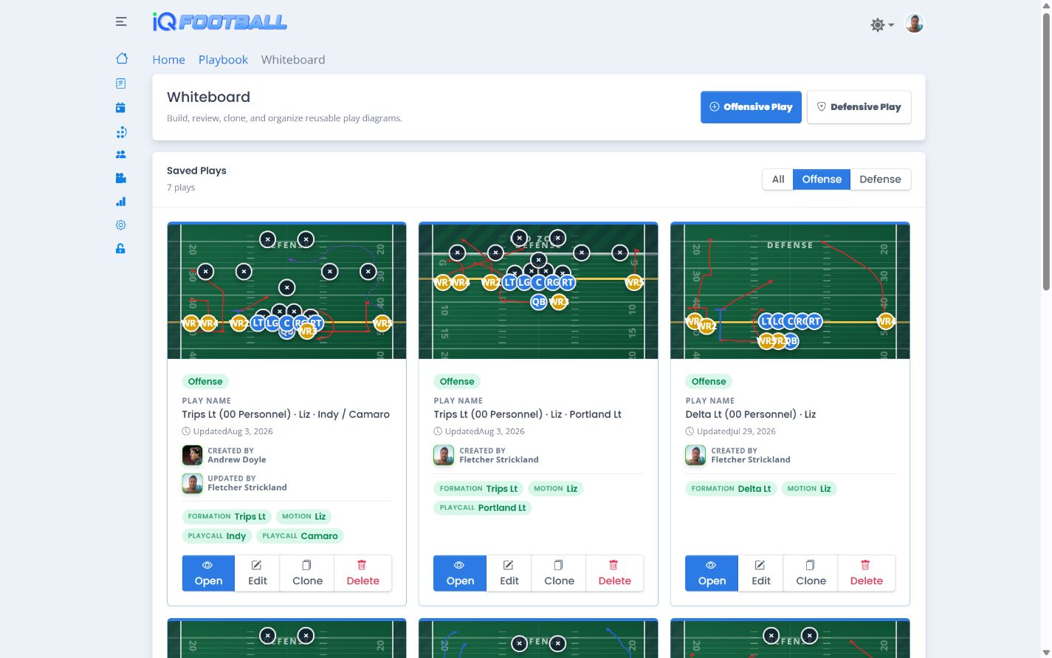The image size is (1052, 658).
Task: Open the team members sidebar icon
Action: (121, 154)
